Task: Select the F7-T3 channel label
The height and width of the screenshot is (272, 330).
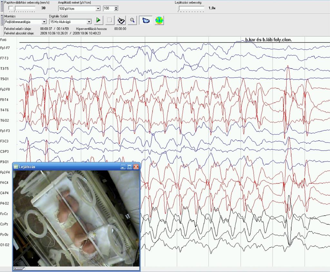Action: (5, 58)
